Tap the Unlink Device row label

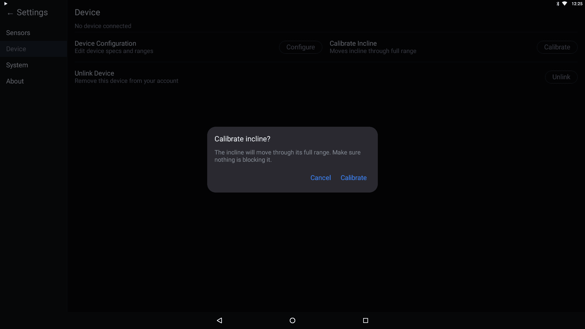click(x=94, y=73)
